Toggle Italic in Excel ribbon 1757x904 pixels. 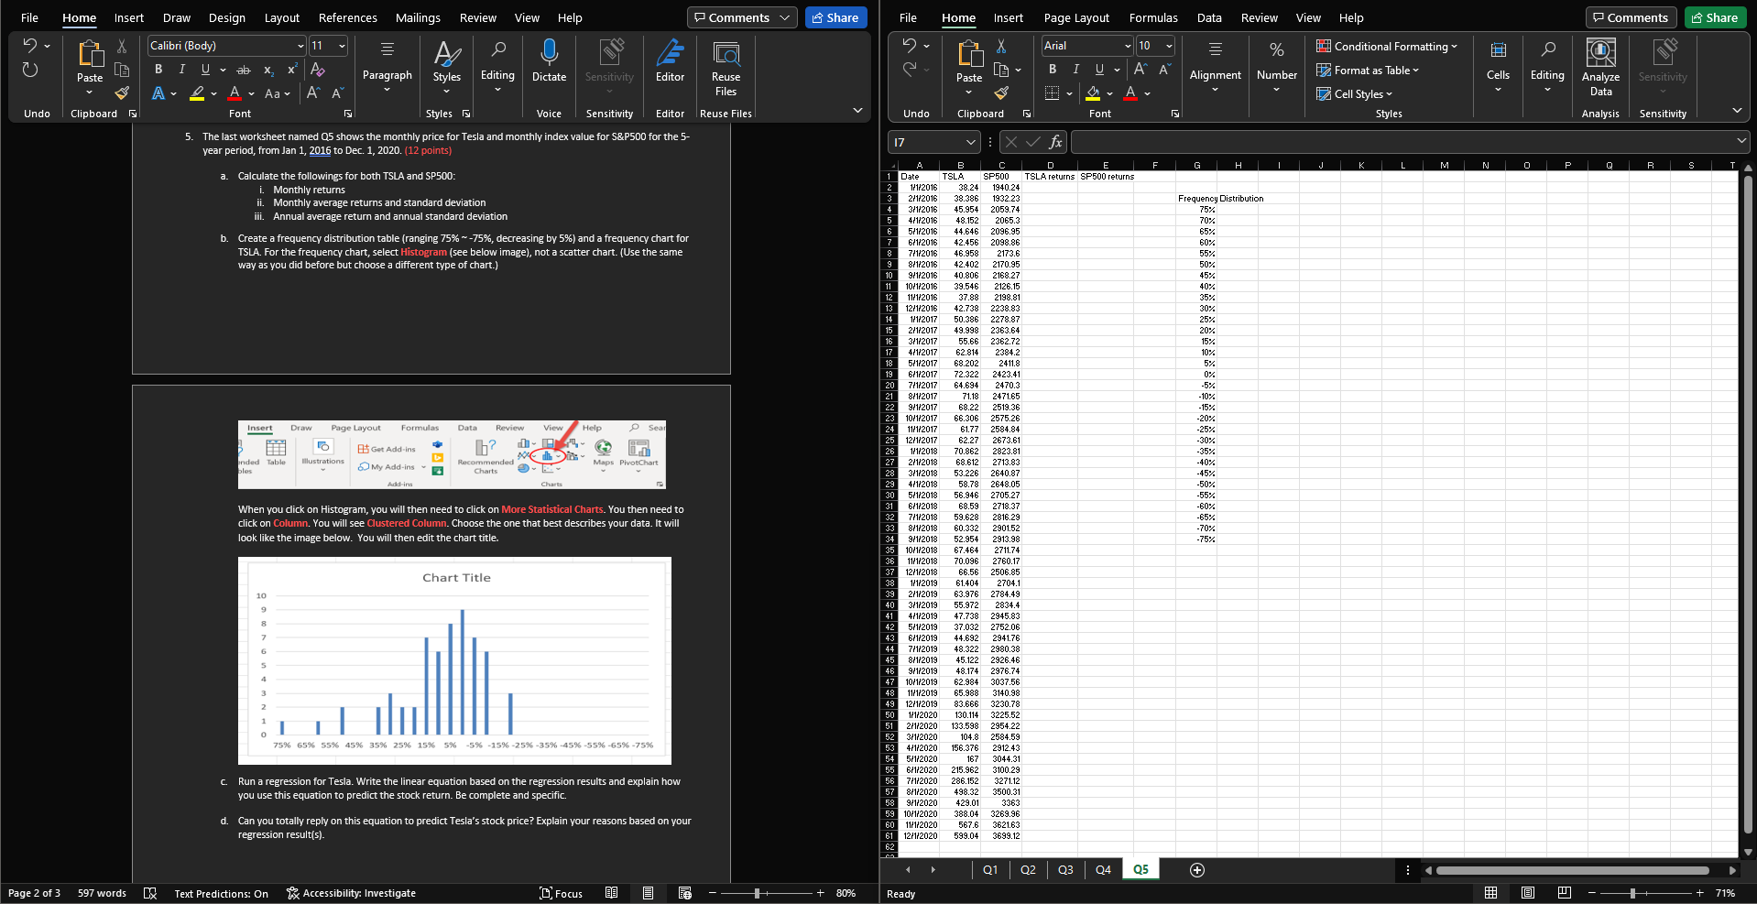point(1076,70)
